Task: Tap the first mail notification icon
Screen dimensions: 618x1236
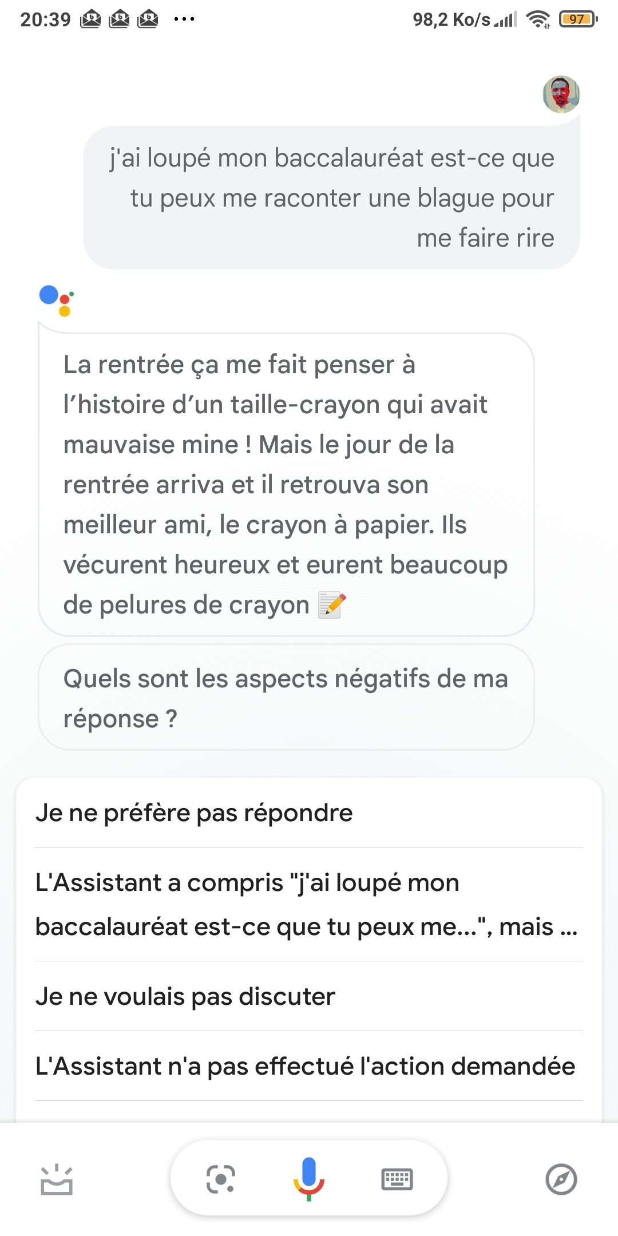Action: point(90,19)
